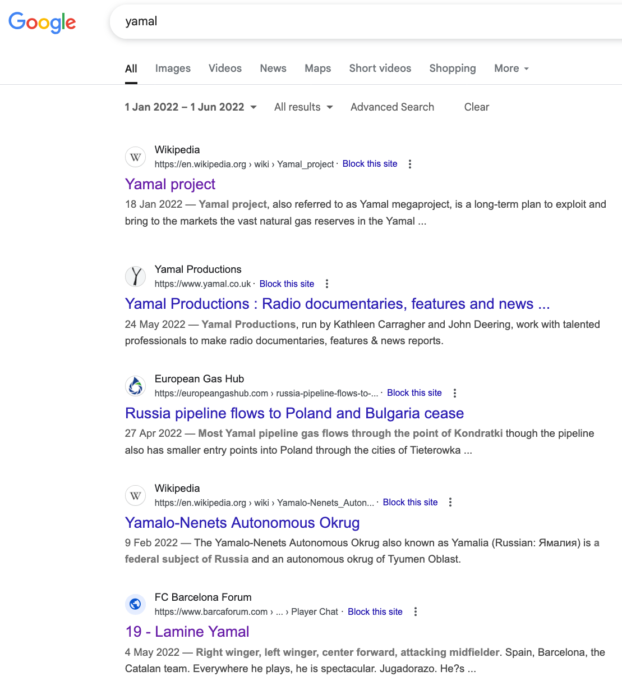Open the Short videos tab
Screen dimensions: 622x694
380,69
